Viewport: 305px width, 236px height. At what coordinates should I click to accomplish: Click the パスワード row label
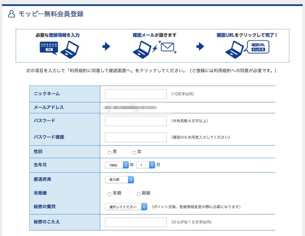44,120
